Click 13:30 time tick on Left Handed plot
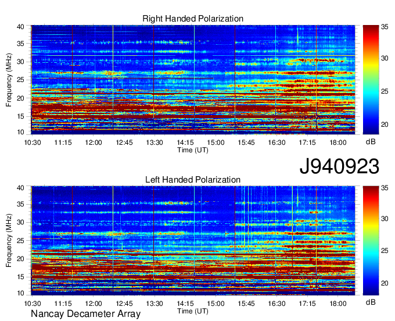395x321 pixels. (x=155, y=304)
